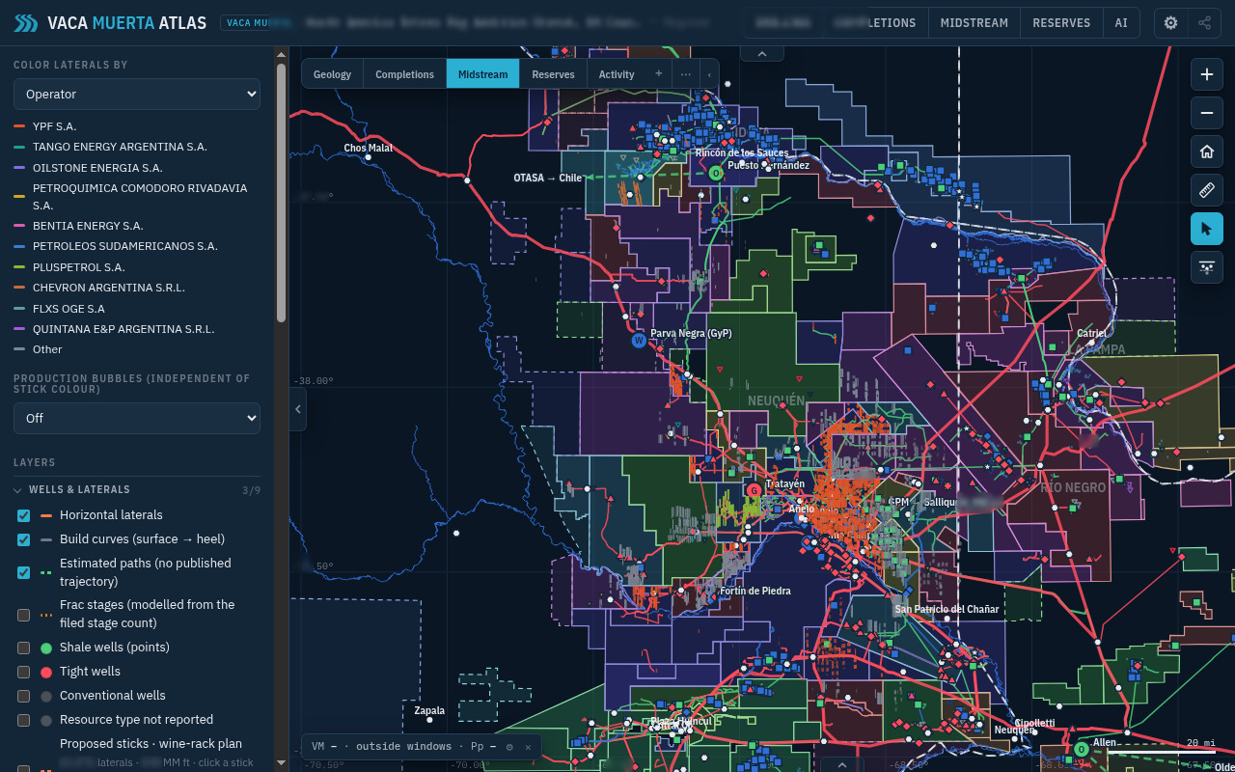The width and height of the screenshot is (1235, 772).
Task: Enable Shale wells points checkbox
Action: click(24, 648)
